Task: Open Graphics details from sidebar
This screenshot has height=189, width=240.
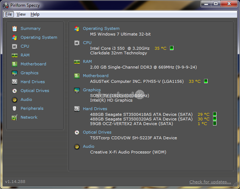Action: coord(30,73)
